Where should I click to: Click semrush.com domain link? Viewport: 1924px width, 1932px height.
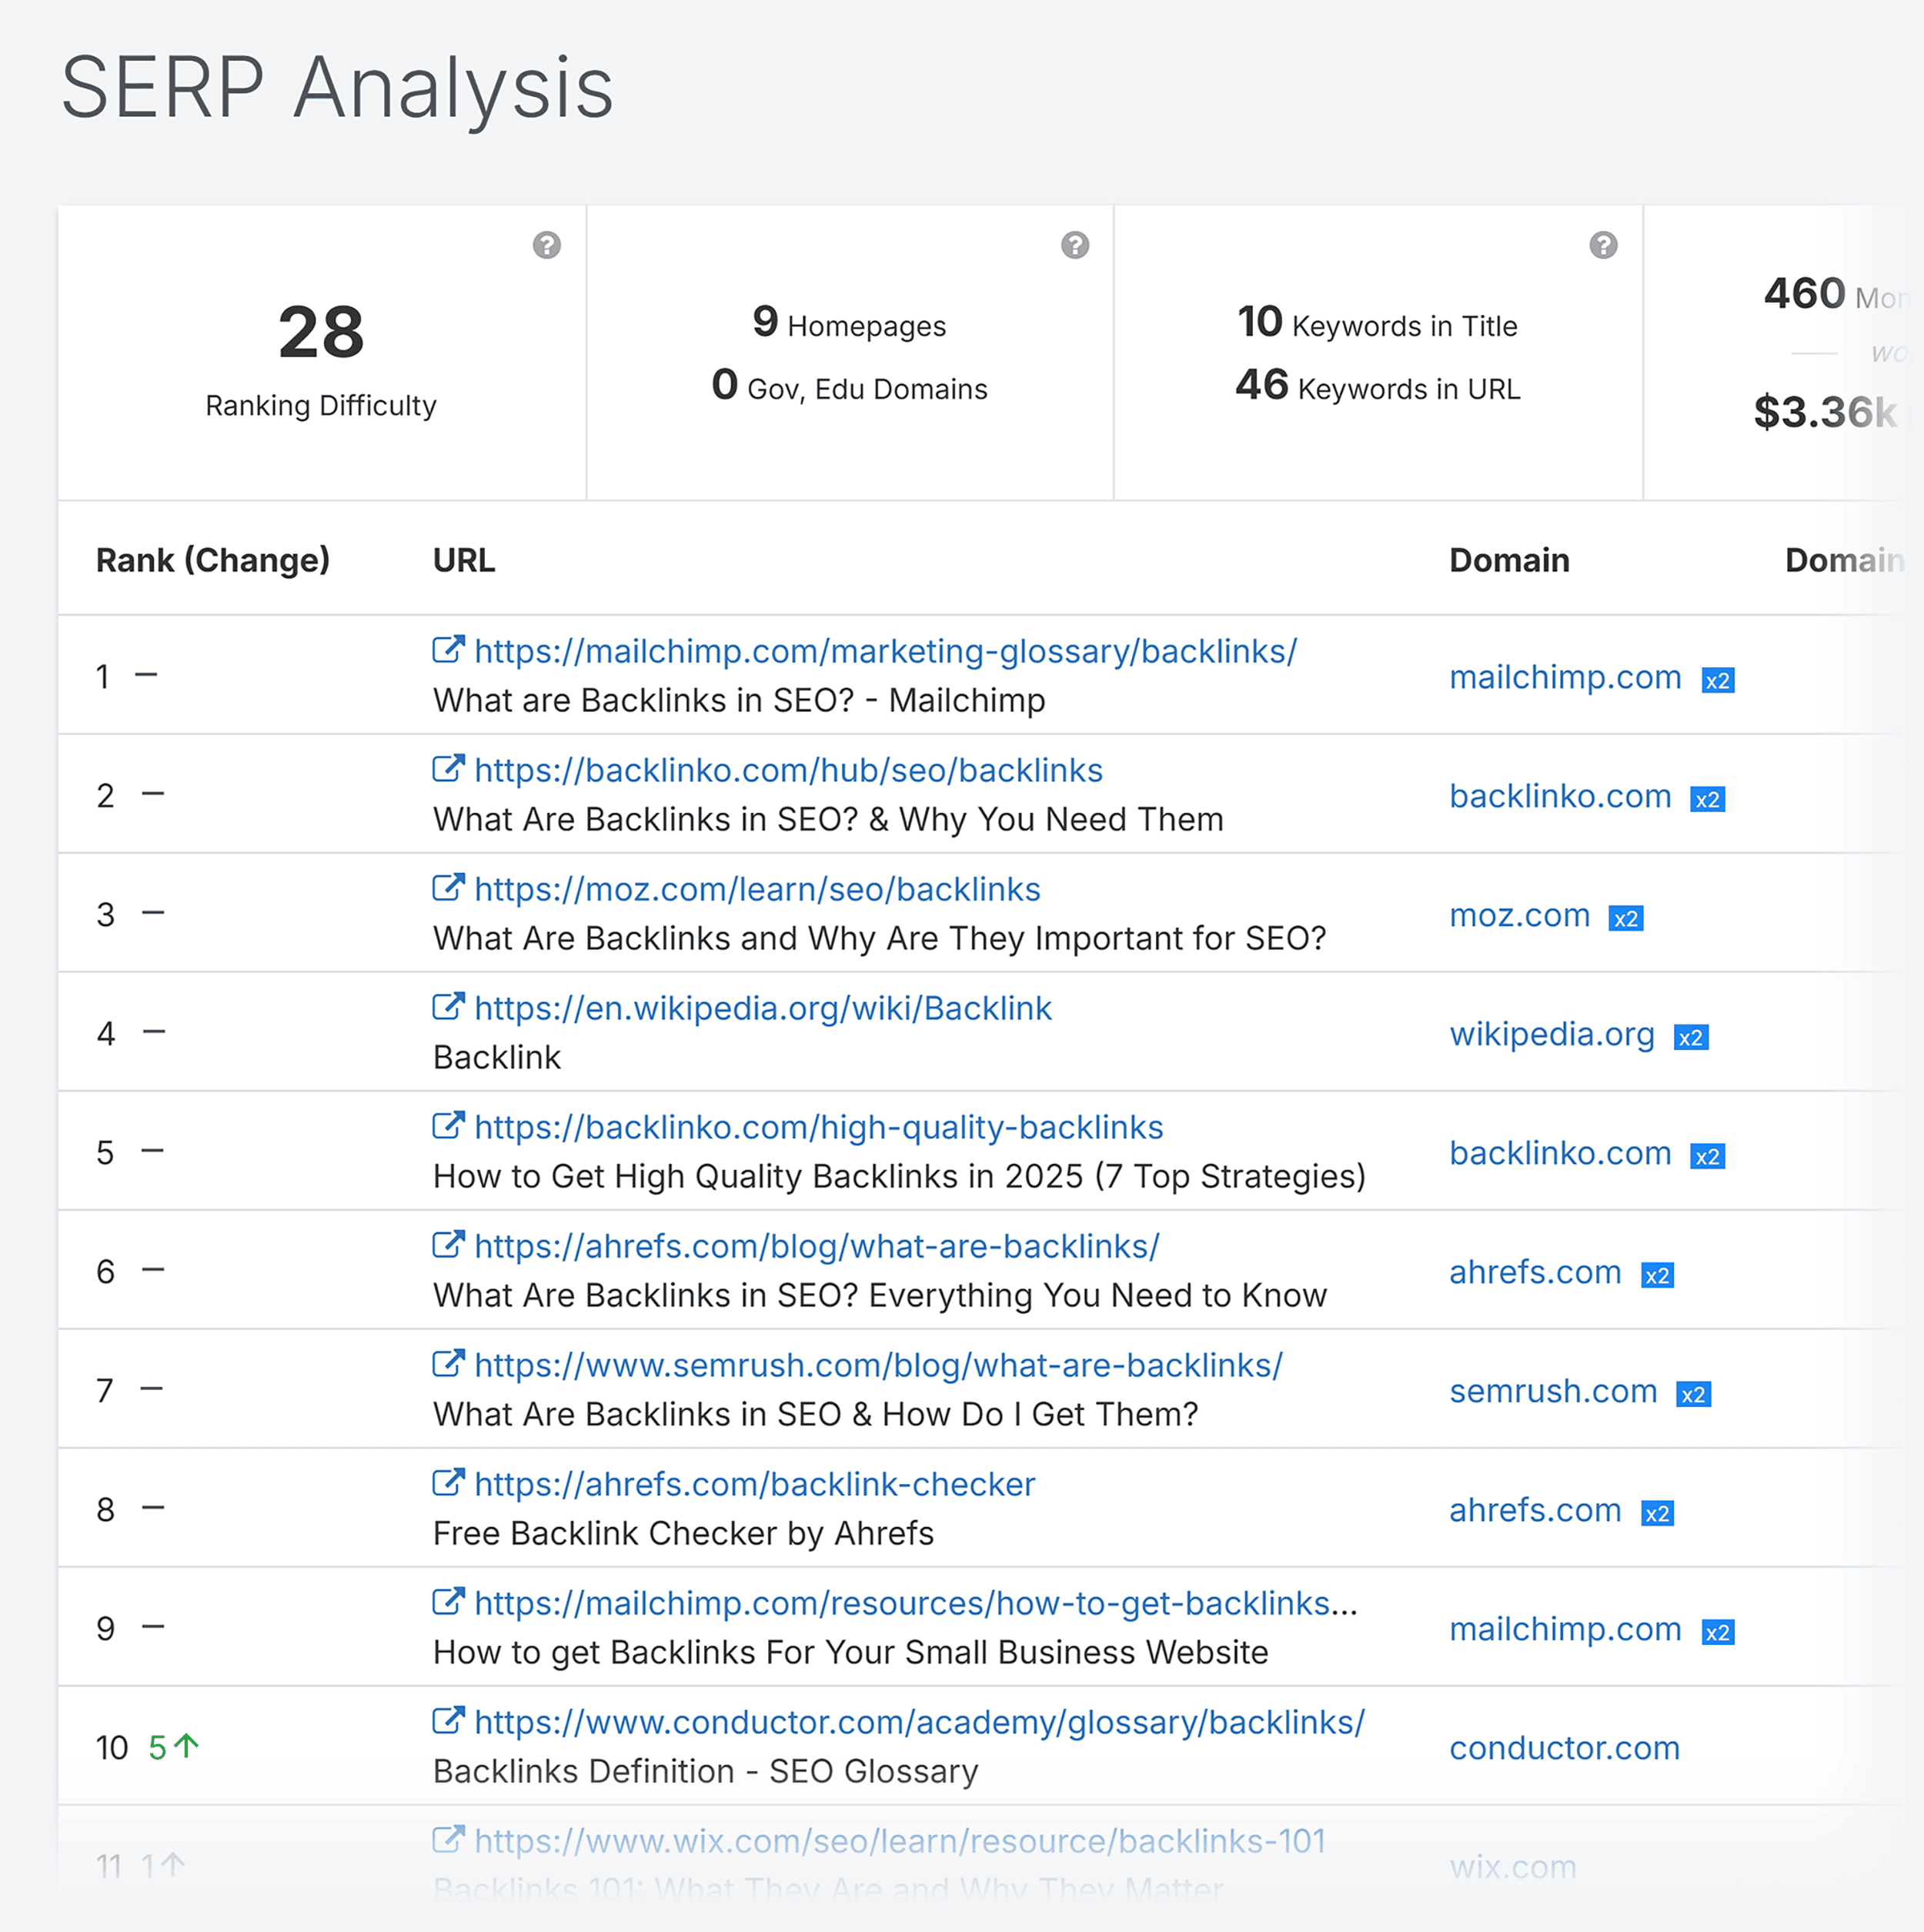(x=1553, y=1392)
